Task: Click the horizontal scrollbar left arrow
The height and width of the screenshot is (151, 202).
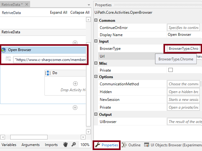Action: point(2,137)
